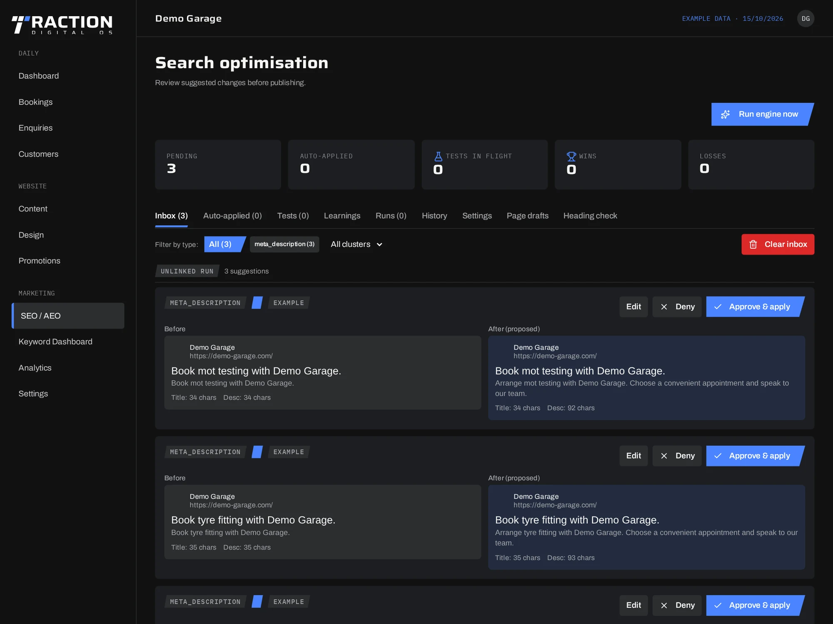This screenshot has width=833, height=624.
Task: Click tyre fitting After proposed preview title
Action: tap(577, 520)
